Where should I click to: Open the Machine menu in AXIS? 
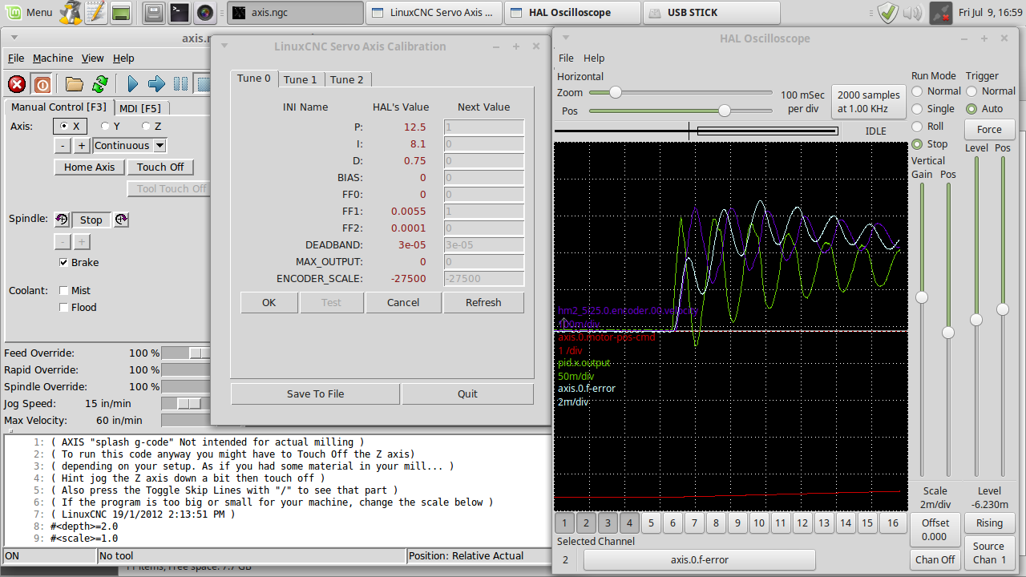53,59
